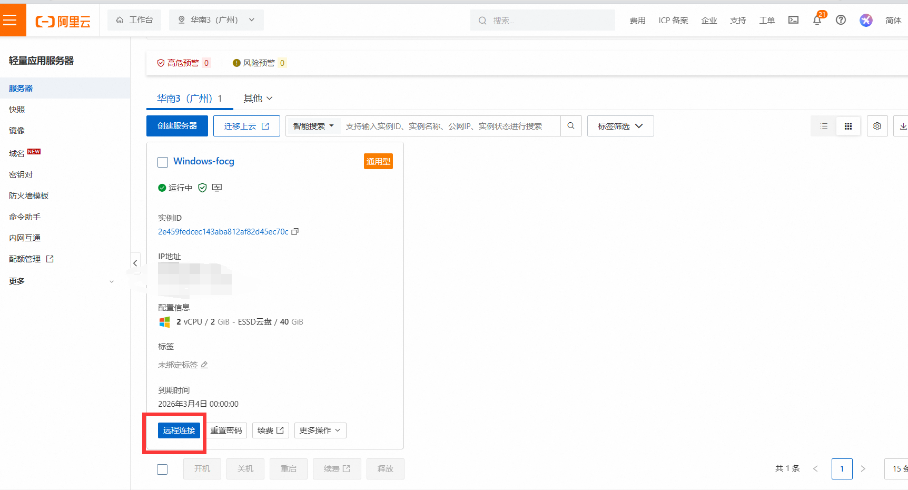Open the user account avatar

click(x=866, y=20)
